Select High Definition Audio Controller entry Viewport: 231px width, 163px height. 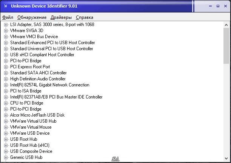click(x=38, y=79)
